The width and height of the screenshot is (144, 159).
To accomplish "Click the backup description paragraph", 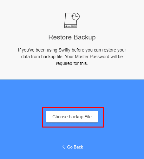I will coord(72,57).
